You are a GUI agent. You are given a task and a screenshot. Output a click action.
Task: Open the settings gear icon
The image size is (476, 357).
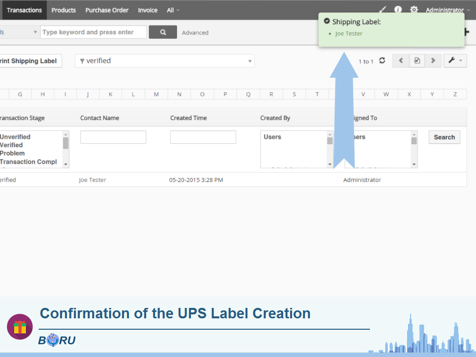414,9
